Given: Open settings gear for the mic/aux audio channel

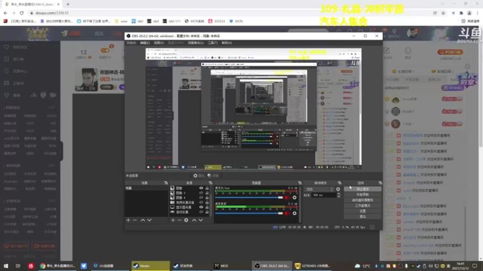Looking at the screenshot, I should 295,198.
